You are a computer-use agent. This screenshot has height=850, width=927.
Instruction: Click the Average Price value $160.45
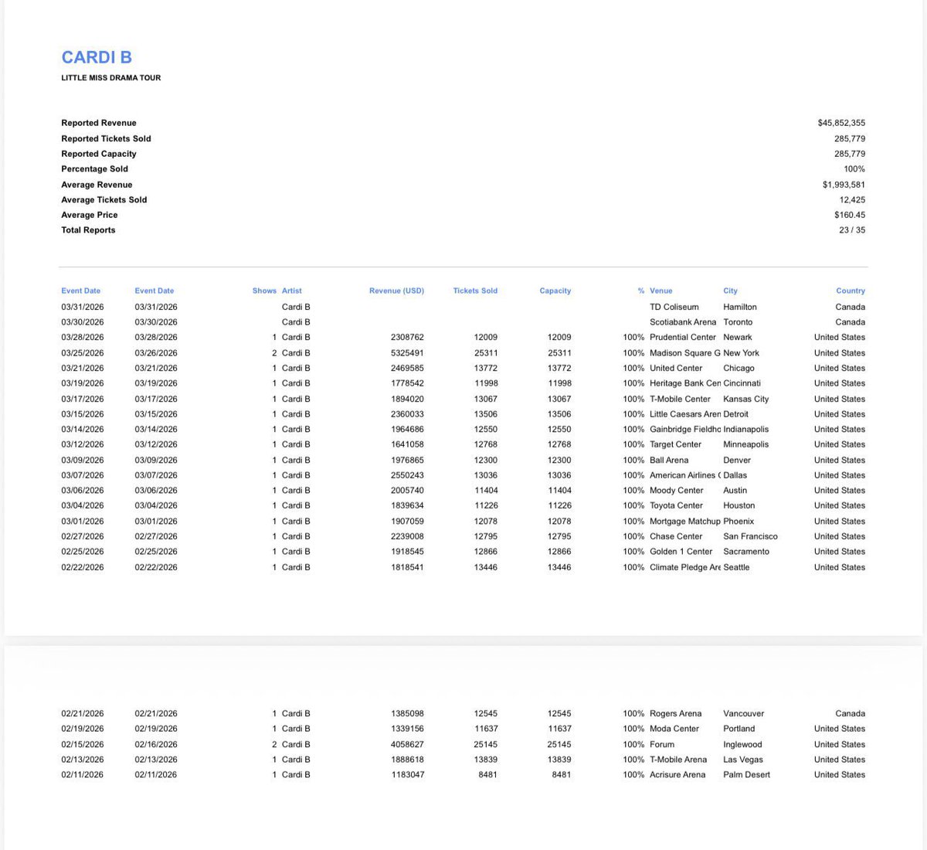coord(850,215)
